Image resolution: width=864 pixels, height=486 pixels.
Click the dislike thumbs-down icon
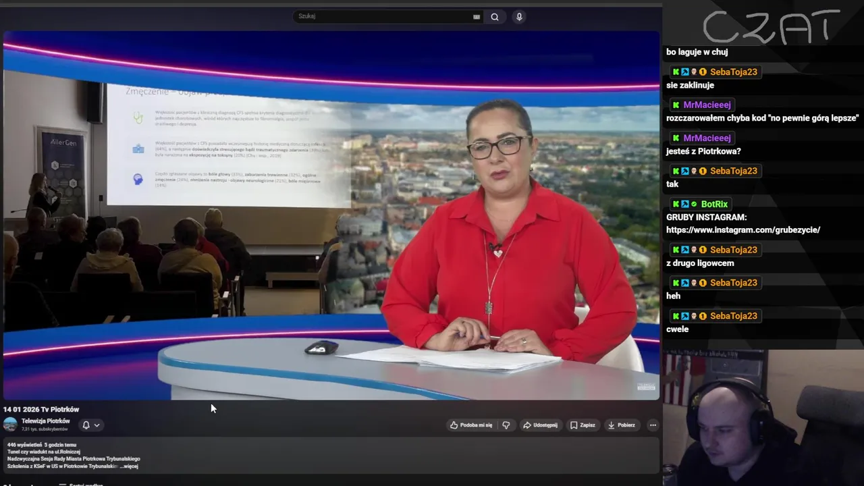tap(506, 425)
